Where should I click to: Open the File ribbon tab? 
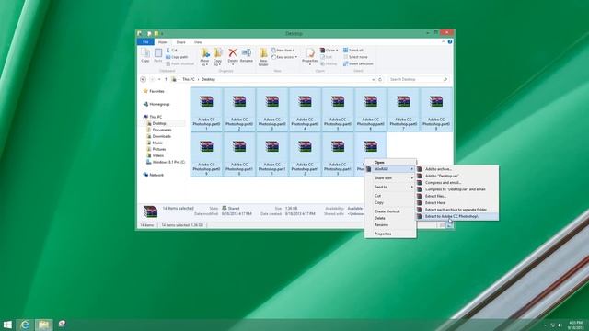[145, 42]
